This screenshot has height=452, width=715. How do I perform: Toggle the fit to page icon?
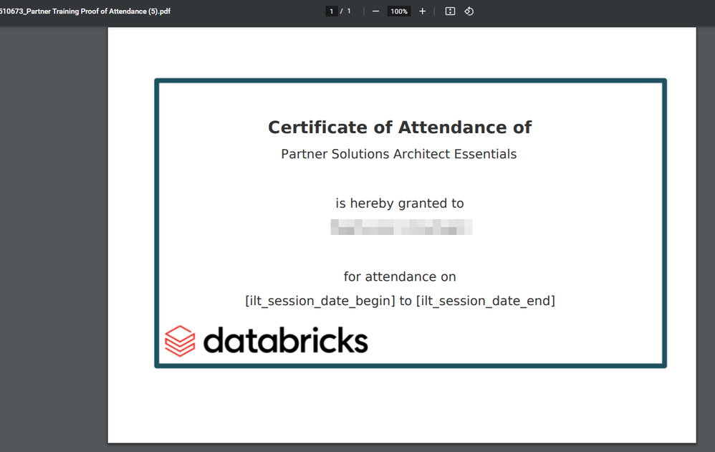450,11
